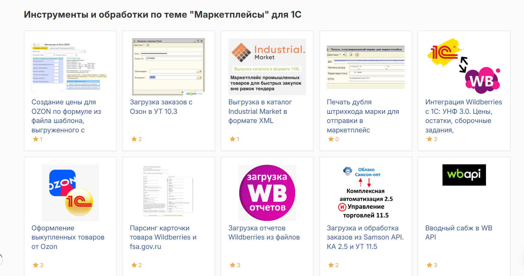Click the Ozon and 1C logo image
Screen dimensions: 524x276
coord(70,193)
